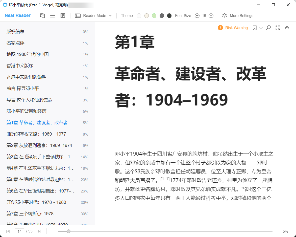
Task: Select the white theme color
Action: coord(139,16)
